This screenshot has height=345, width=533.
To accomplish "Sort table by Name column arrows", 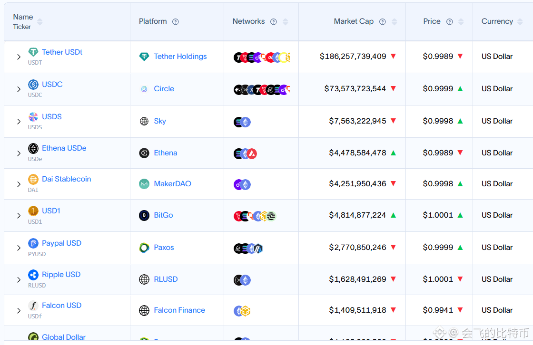I will click(x=40, y=22).
